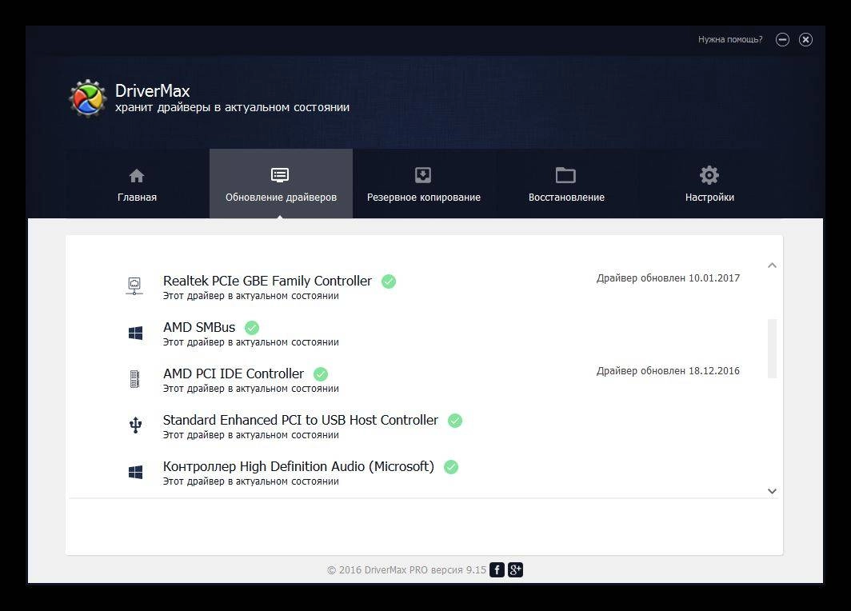This screenshot has width=851, height=611.
Task: Click the Нужна помощь? help link
Action: click(730, 40)
